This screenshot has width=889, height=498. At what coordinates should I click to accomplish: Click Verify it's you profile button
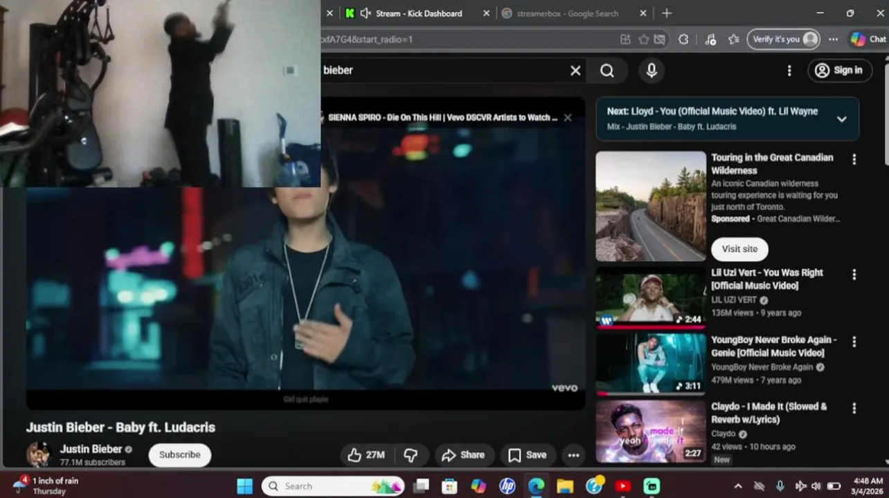click(x=783, y=39)
